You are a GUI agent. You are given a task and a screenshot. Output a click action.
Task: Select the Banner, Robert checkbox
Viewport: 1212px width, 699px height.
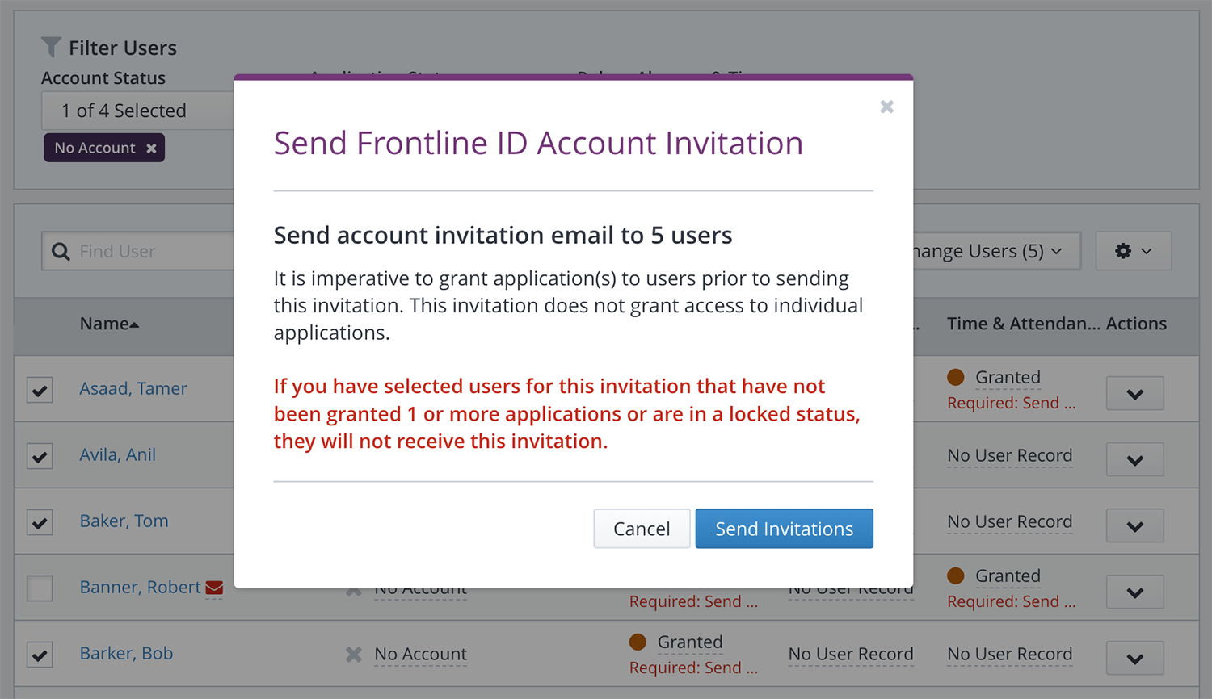click(40, 588)
